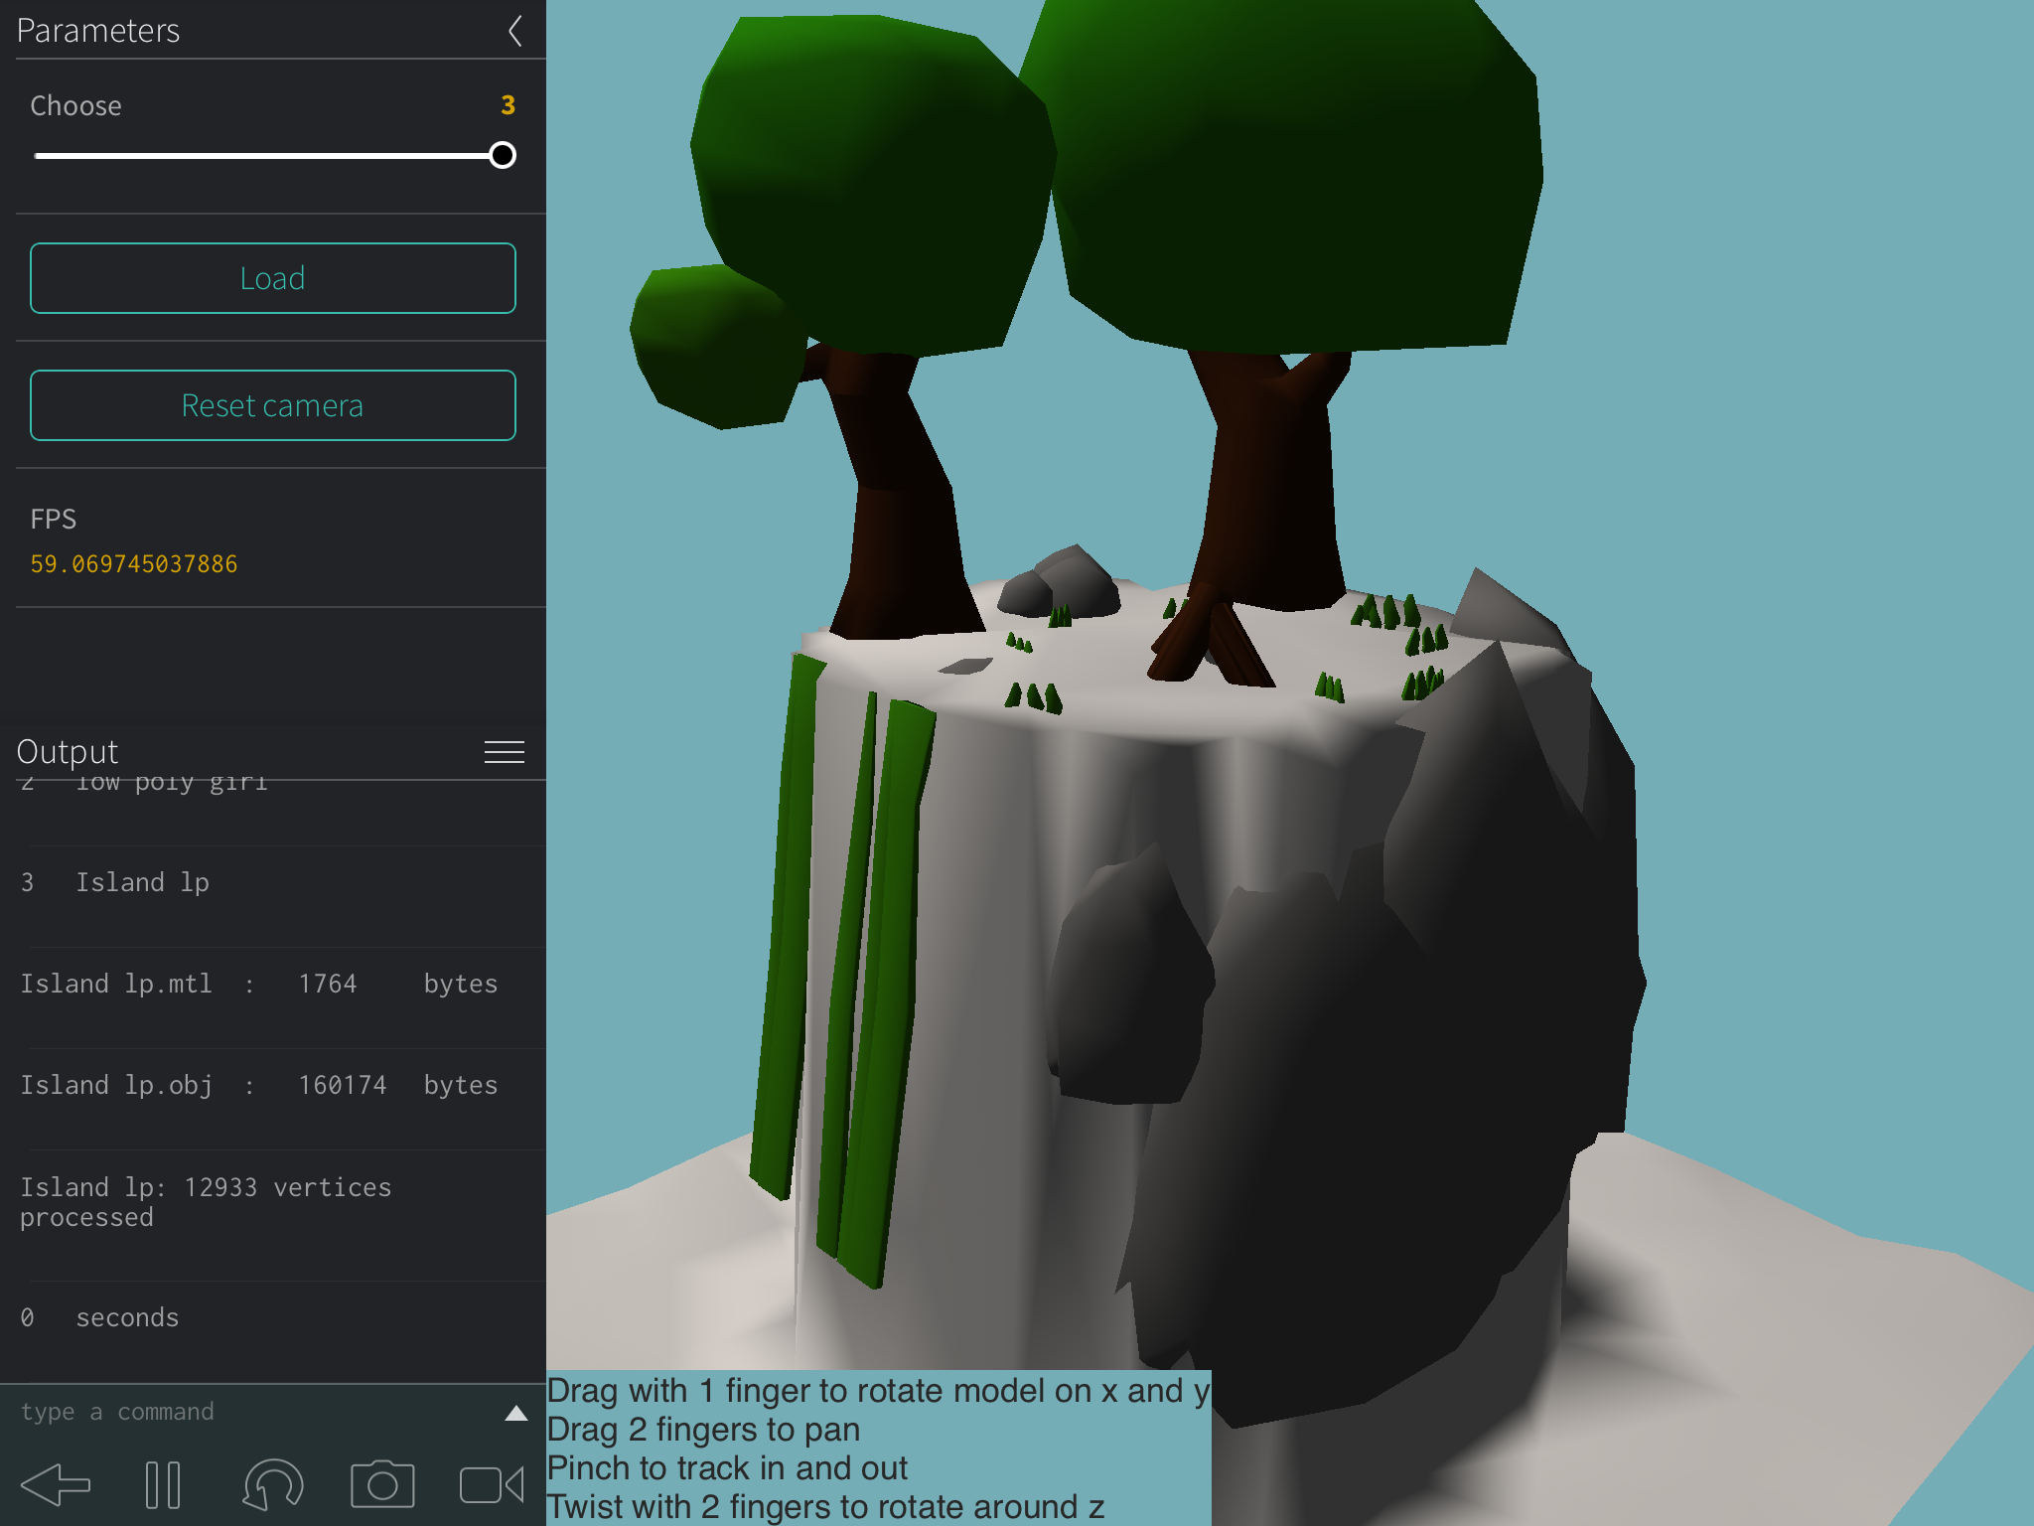Select the Island lp output entry
This screenshot has height=1526, width=2034.
point(143,882)
